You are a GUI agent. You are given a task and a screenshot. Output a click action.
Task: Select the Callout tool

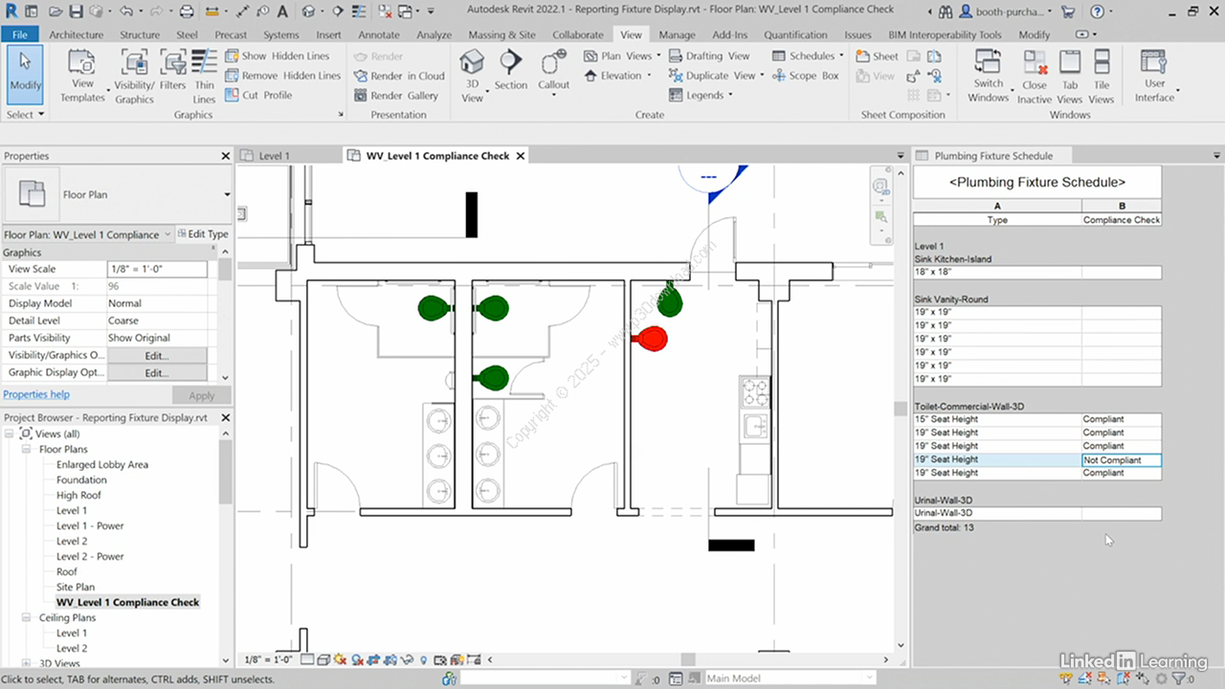[x=553, y=71]
